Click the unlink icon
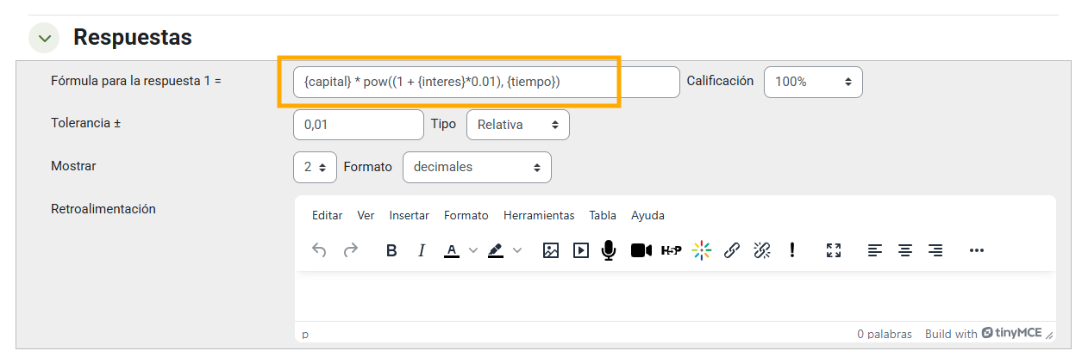This screenshot has width=1082, height=357. (762, 250)
